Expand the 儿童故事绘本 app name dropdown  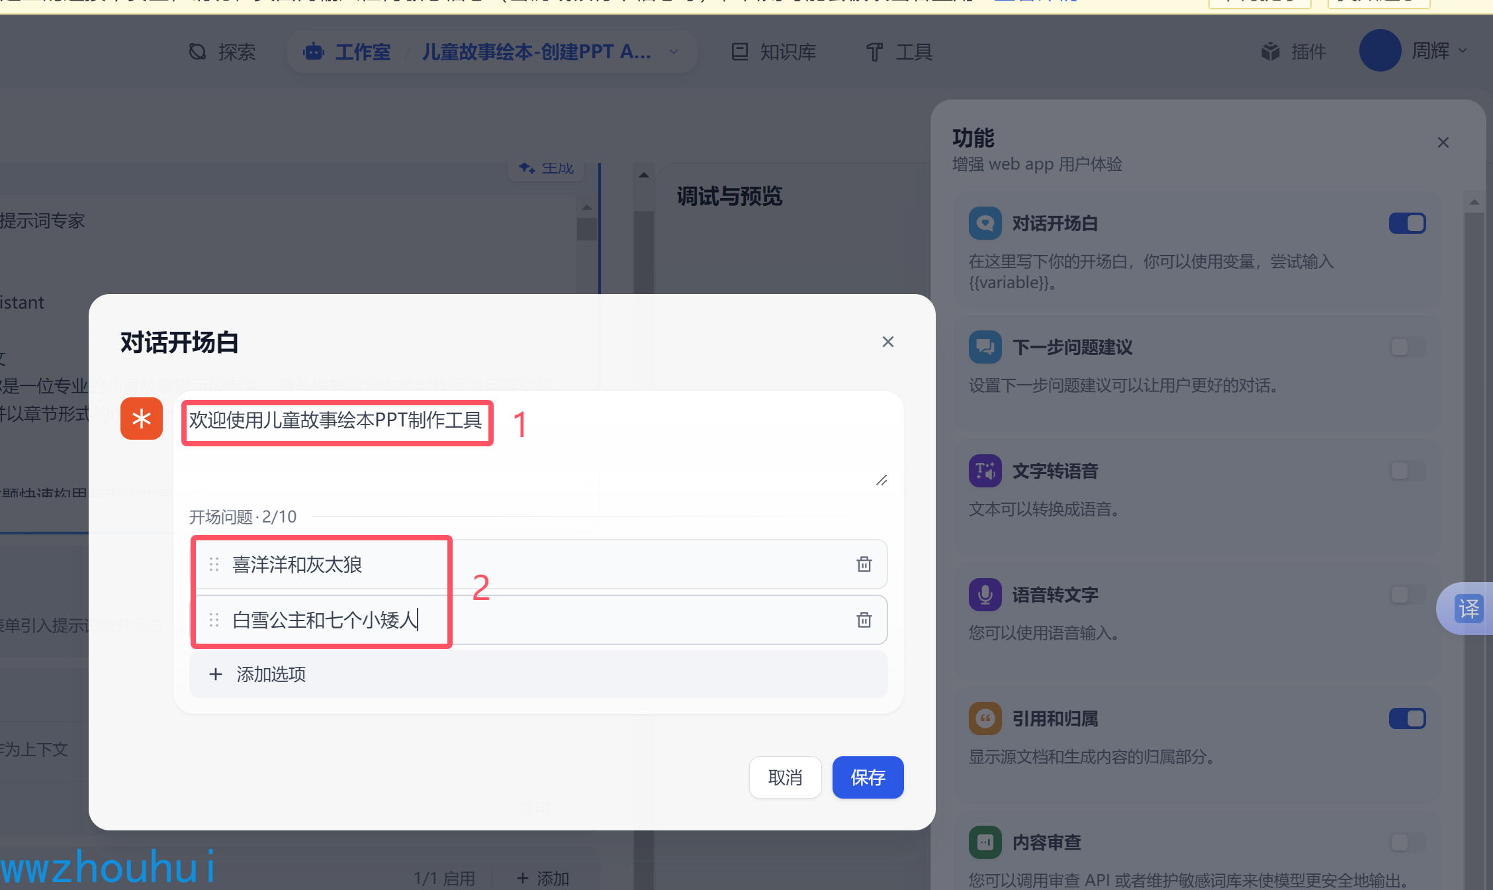pos(674,52)
